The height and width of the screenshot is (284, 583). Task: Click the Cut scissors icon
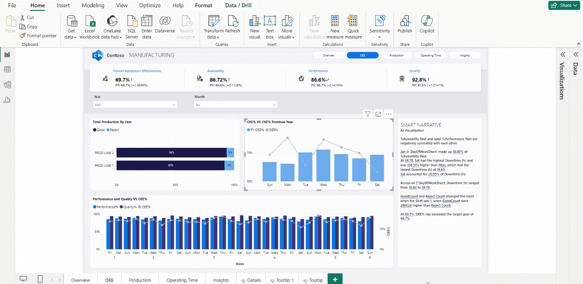click(x=23, y=17)
